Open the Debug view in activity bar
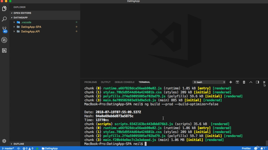The height and width of the screenshot is (150, 268). 4,40
